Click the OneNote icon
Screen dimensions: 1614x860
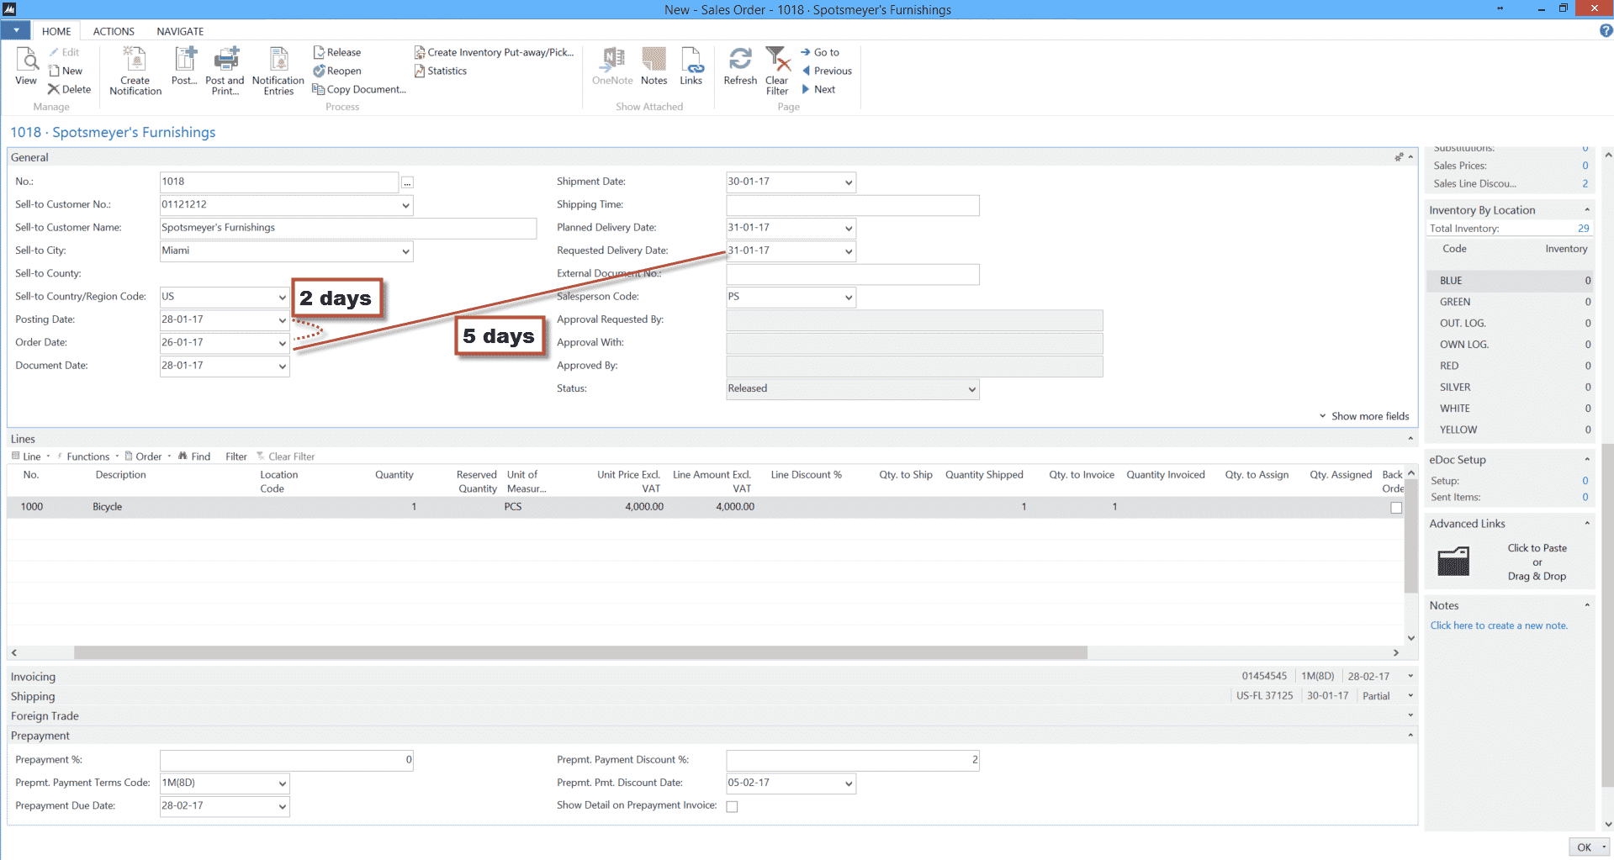click(x=612, y=66)
